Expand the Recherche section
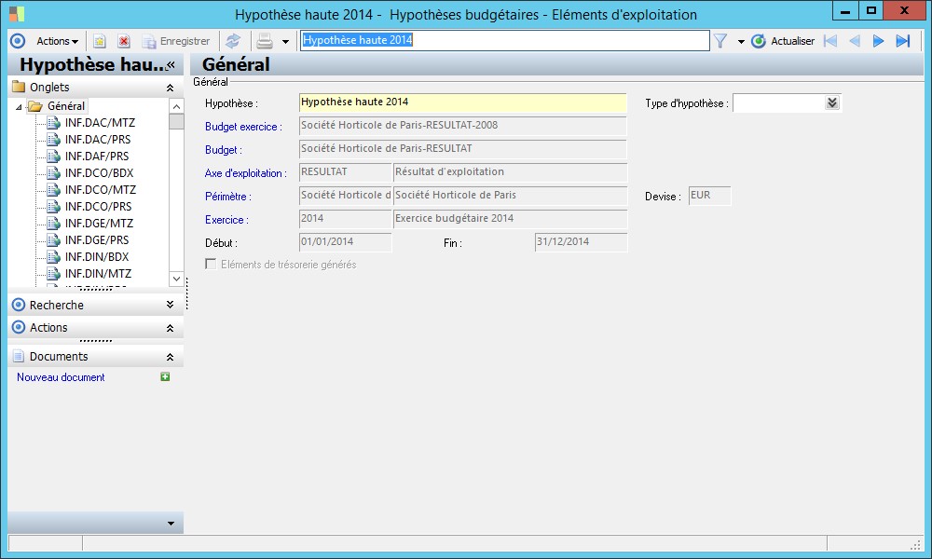The height and width of the screenshot is (559, 932). 170,305
